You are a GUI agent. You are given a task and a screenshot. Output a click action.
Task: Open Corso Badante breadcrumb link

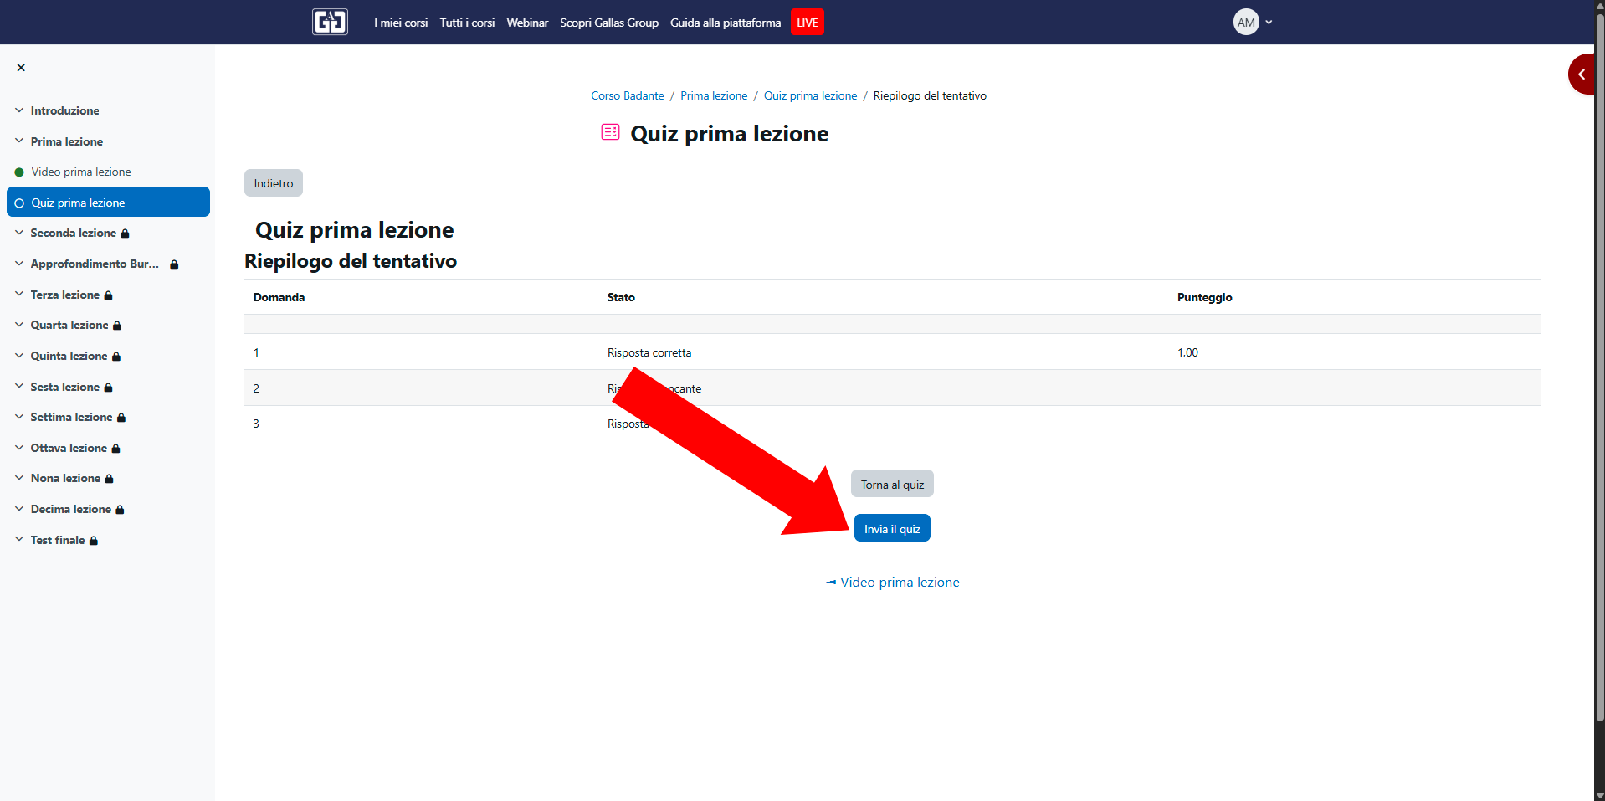pyautogui.click(x=627, y=96)
